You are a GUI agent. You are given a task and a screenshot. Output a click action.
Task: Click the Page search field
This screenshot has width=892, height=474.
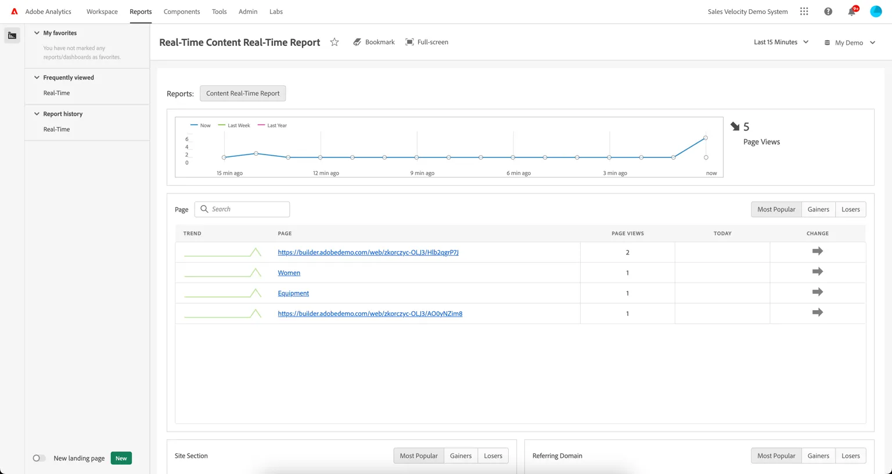pos(242,209)
